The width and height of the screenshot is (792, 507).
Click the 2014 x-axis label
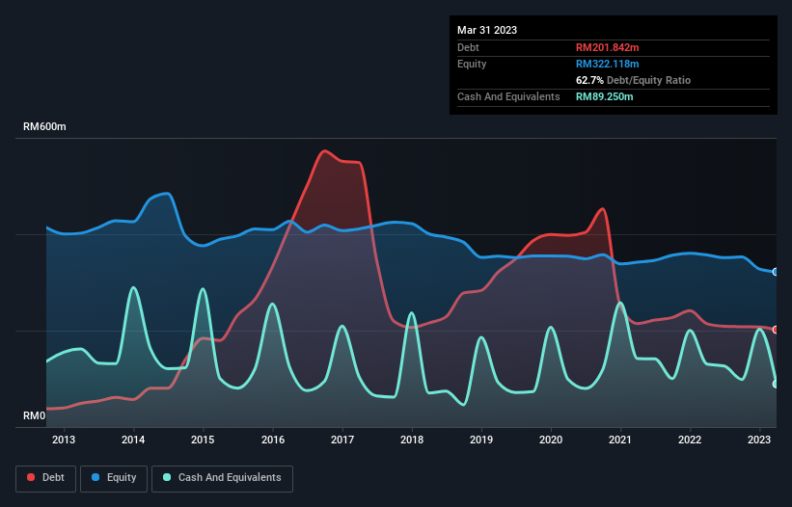pyautogui.click(x=133, y=440)
